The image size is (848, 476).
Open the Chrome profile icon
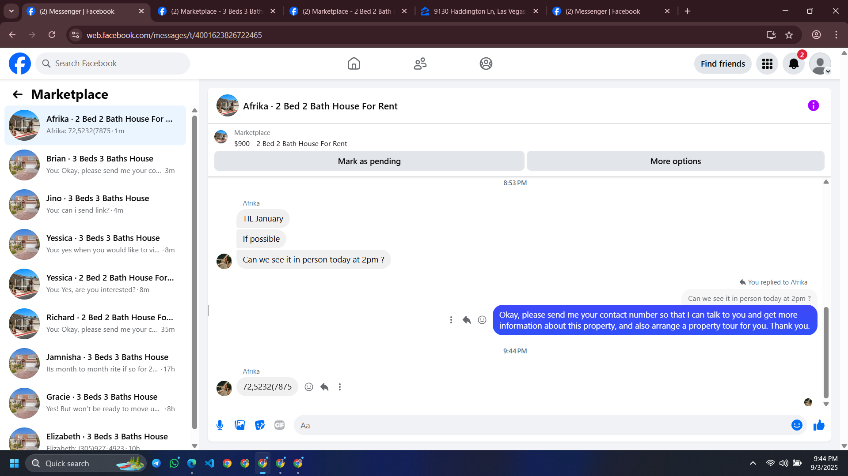point(816,35)
